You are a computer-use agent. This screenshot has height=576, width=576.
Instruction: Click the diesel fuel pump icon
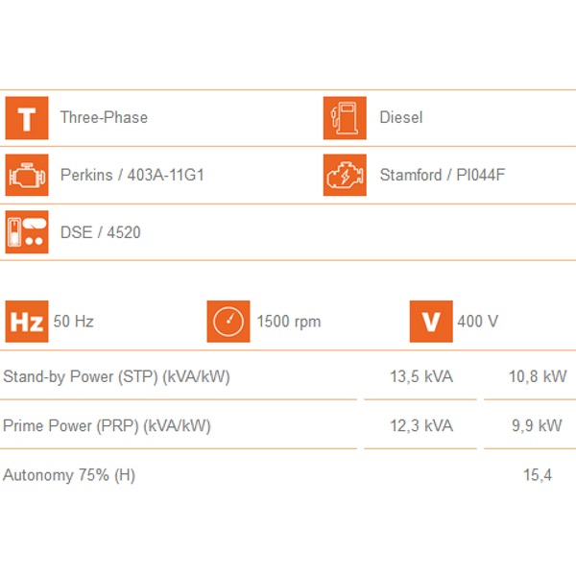coord(345,118)
